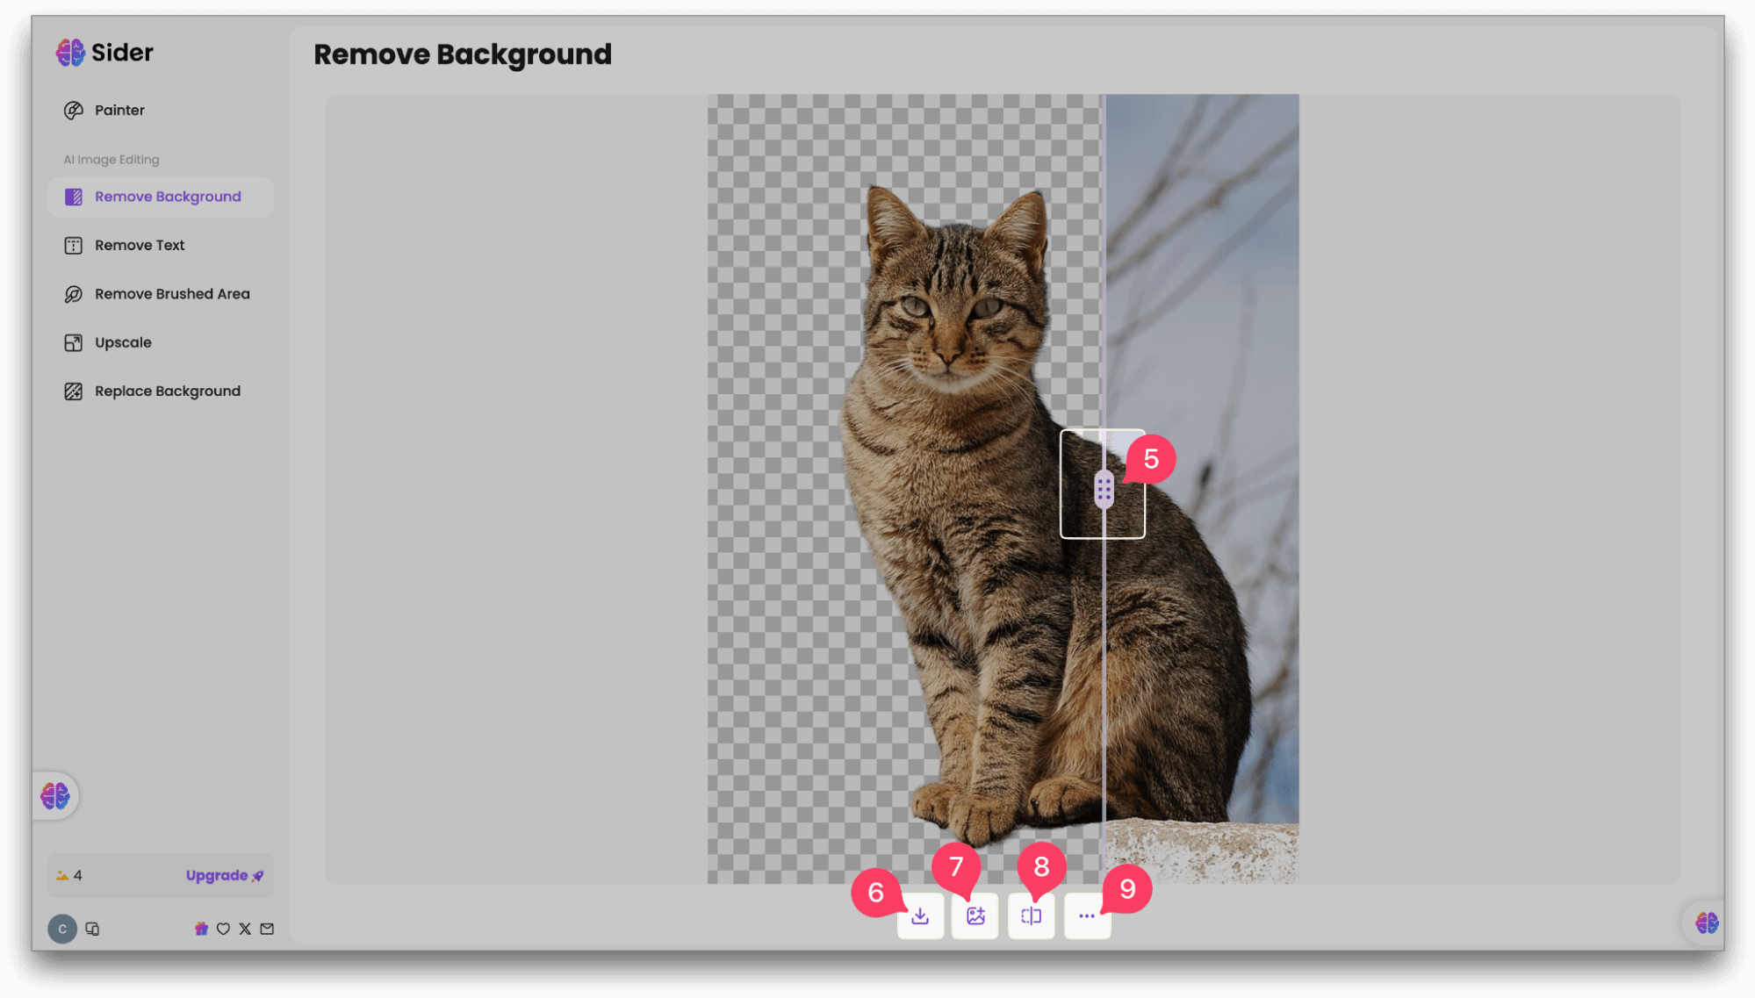Screen dimensions: 1755x998
Task: Switch to Replace Background tool
Action: (x=167, y=391)
